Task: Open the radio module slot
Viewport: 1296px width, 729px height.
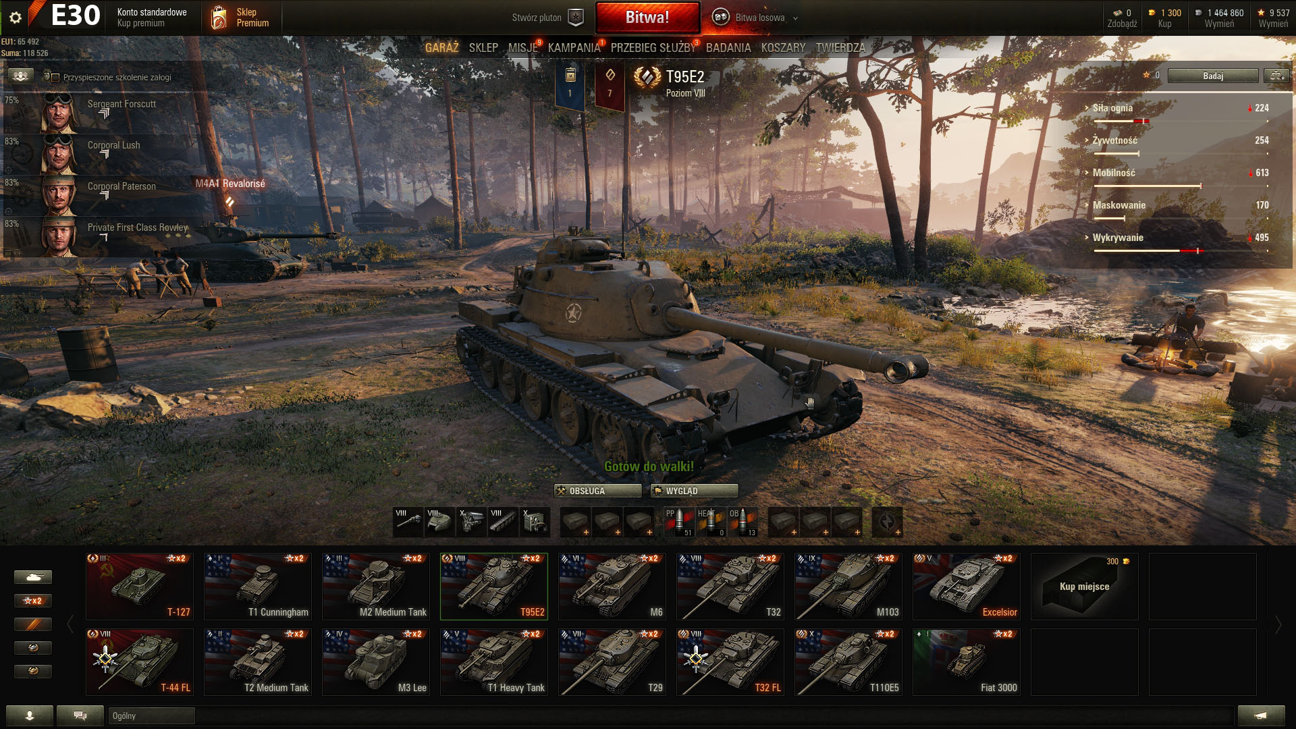Action: pyautogui.click(x=535, y=522)
